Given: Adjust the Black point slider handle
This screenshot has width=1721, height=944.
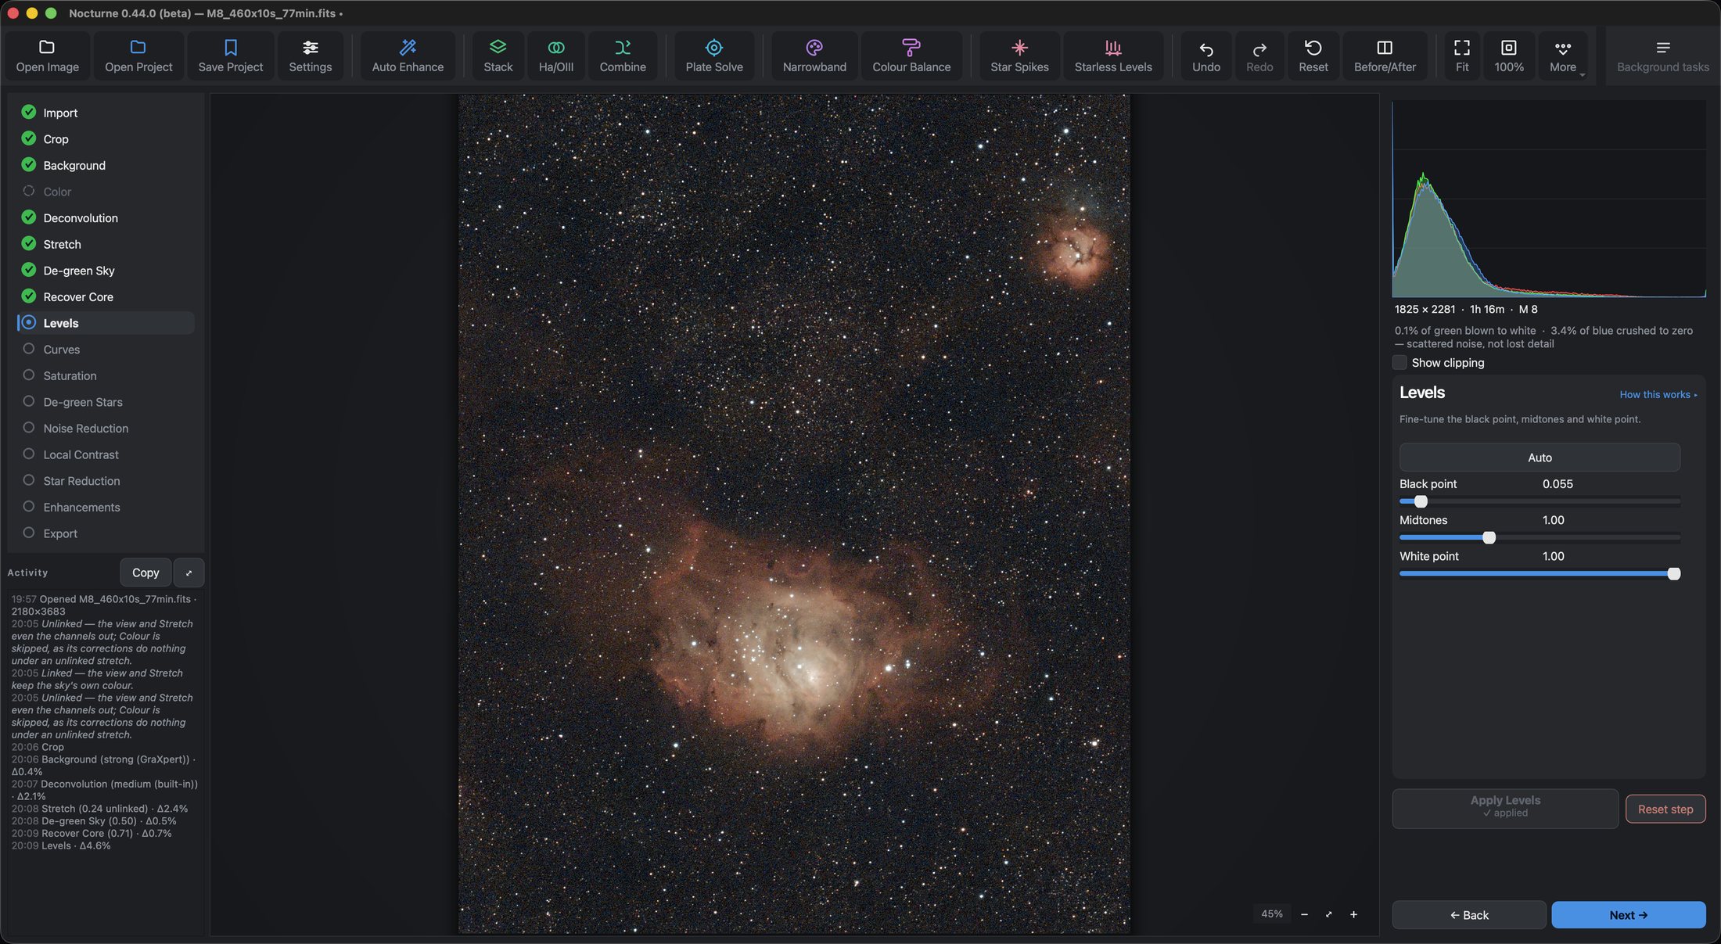Looking at the screenshot, I should 1421,501.
